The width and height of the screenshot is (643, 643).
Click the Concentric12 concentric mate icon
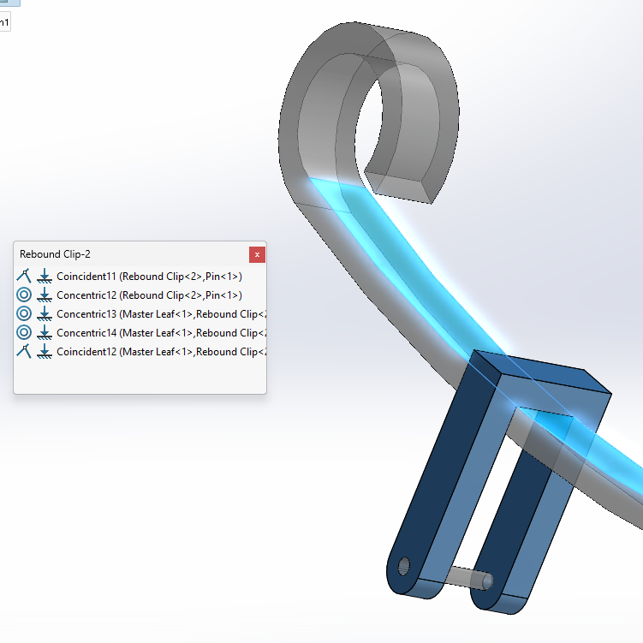coord(24,295)
